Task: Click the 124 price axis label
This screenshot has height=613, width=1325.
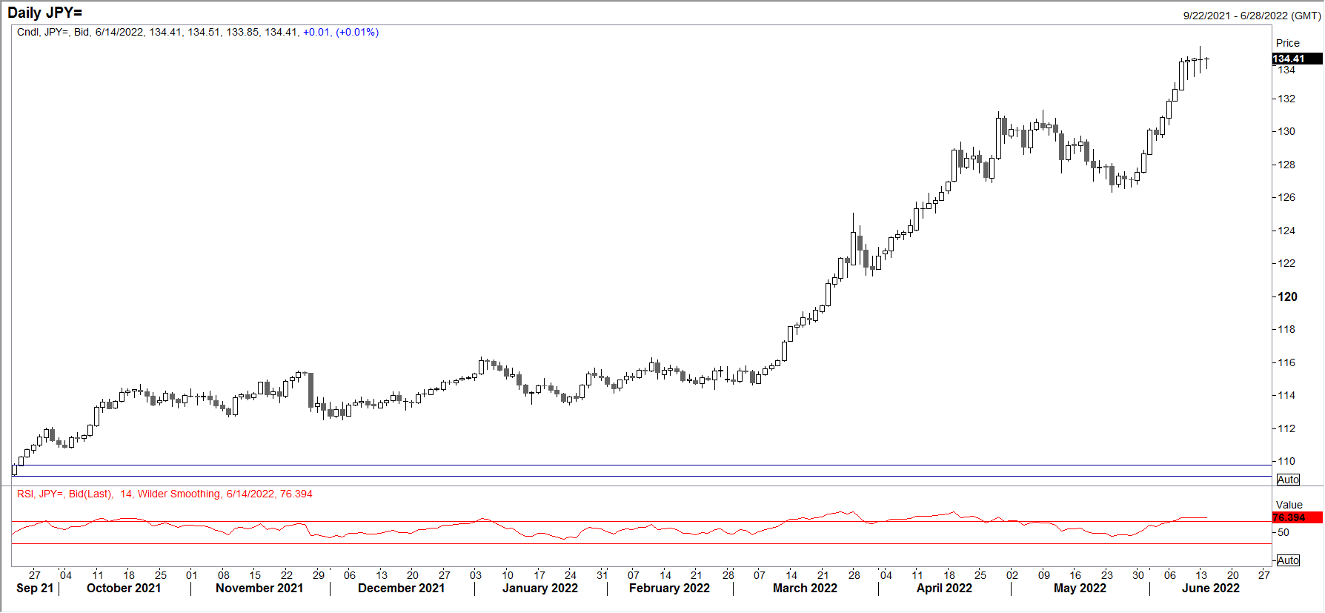Action: (1286, 231)
